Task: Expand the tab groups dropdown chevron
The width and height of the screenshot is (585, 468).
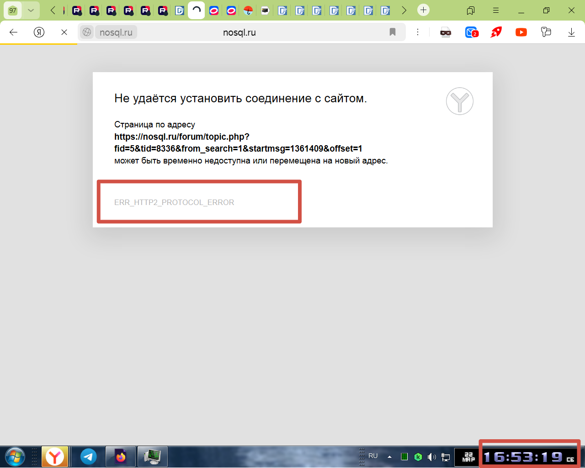Action: click(x=31, y=10)
